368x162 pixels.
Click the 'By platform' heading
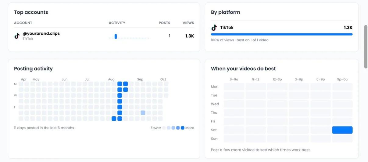(x=226, y=12)
